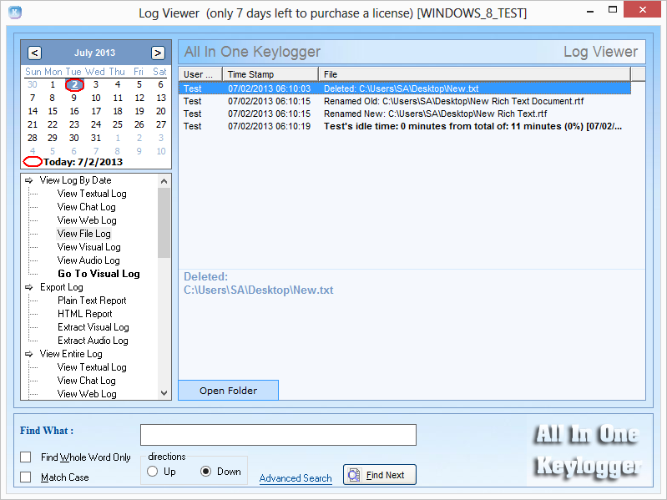Click the red circle Today marker
Image resolution: width=667 pixels, height=500 pixels.
33,161
